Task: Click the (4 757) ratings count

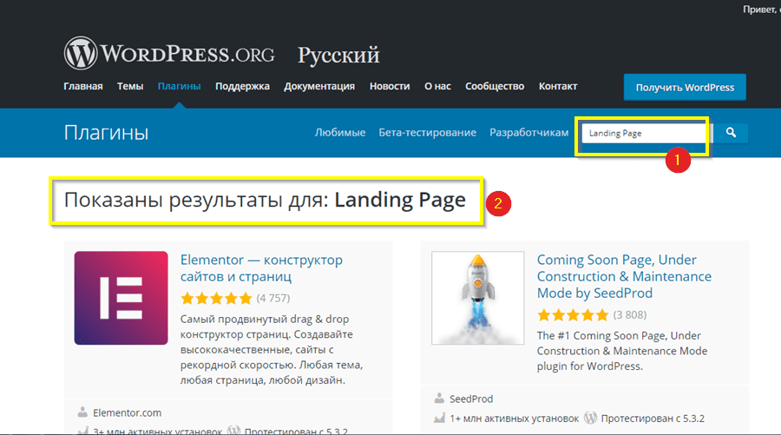Action: click(x=273, y=299)
